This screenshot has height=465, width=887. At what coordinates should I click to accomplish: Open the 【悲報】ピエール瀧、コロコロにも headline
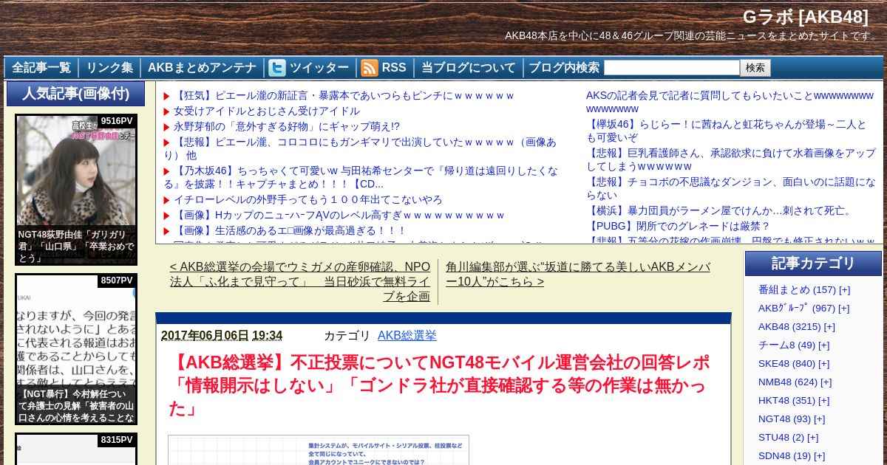click(360, 148)
